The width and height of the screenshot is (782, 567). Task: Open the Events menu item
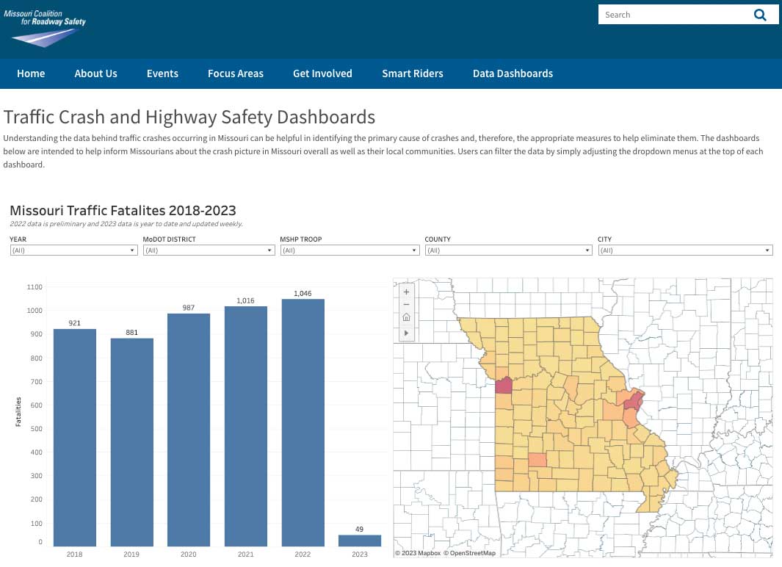[162, 73]
